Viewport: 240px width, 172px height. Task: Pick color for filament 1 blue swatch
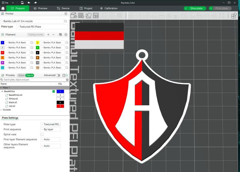point(2,43)
